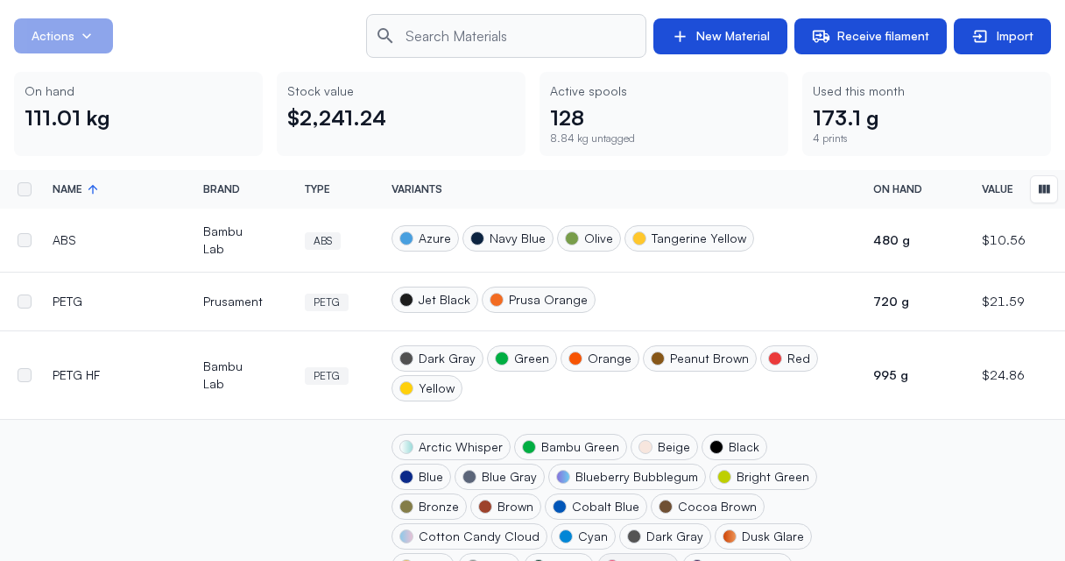
Task: Click the ABS type tag
Action: pos(322,241)
